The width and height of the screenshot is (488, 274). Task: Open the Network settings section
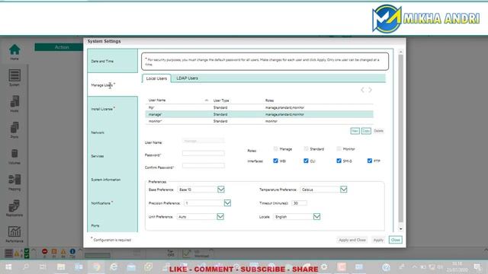(112, 132)
